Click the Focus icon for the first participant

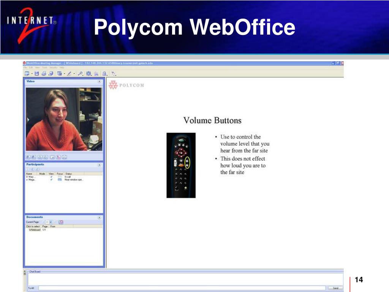[60, 177]
